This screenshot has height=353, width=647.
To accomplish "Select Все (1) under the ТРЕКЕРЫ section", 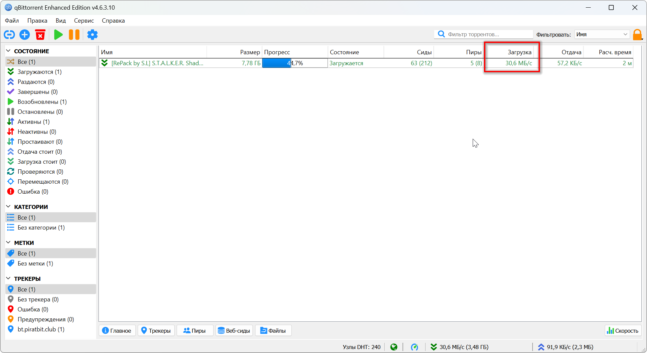I will click(51, 289).
